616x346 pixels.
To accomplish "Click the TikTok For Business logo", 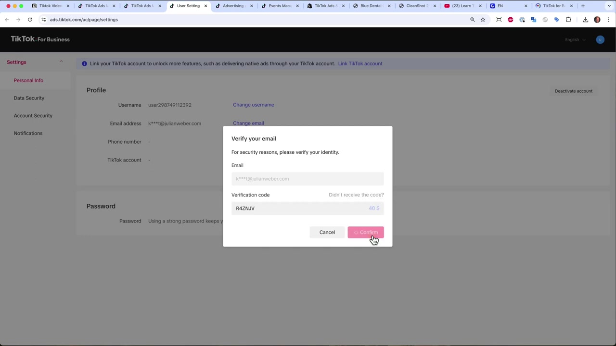I will [40, 39].
